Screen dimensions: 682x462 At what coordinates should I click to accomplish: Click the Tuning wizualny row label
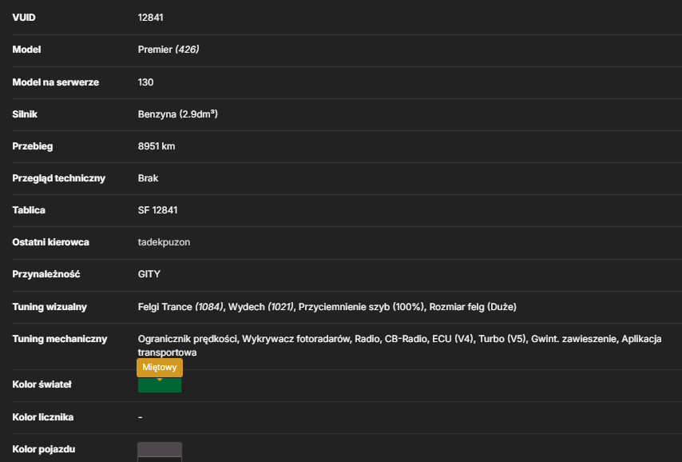coord(50,307)
